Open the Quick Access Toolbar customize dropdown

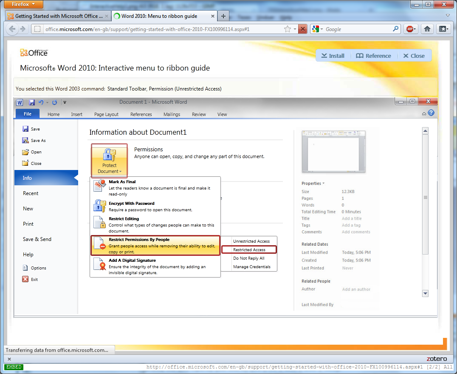tap(65, 102)
